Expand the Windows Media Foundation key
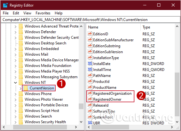181x131 pixels. [x=15, y=66]
